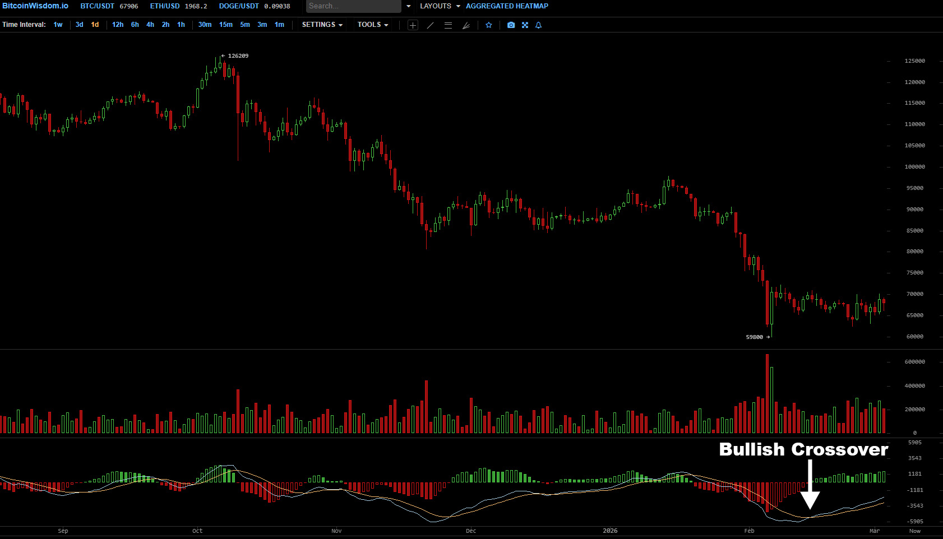Toggle fullscreen with the expand icon

(525, 25)
